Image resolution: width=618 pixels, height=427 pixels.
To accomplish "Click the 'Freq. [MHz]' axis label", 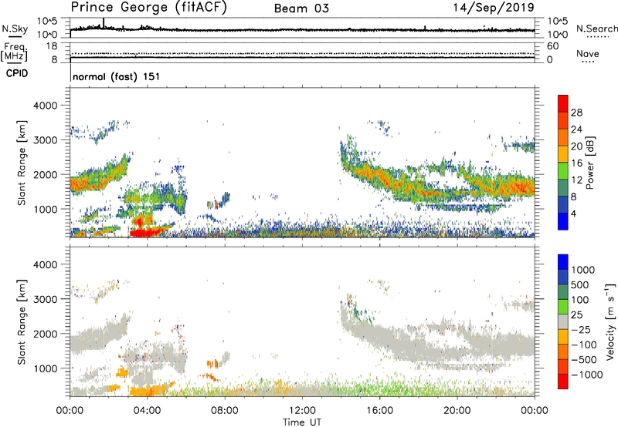I will 14,52.
